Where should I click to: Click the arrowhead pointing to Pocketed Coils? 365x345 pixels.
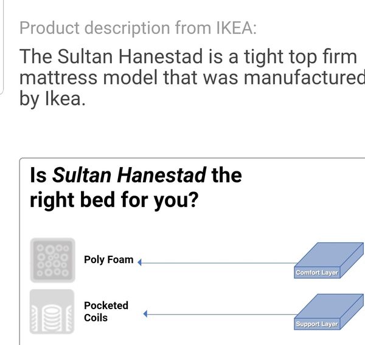145,314
